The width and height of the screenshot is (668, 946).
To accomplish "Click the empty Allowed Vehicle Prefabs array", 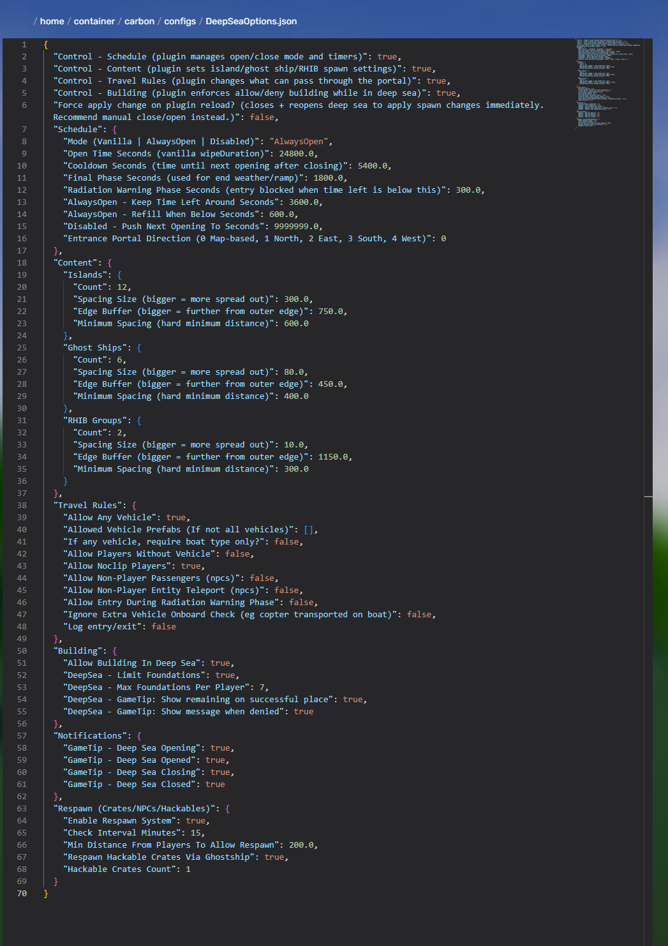I will [308, 530].
